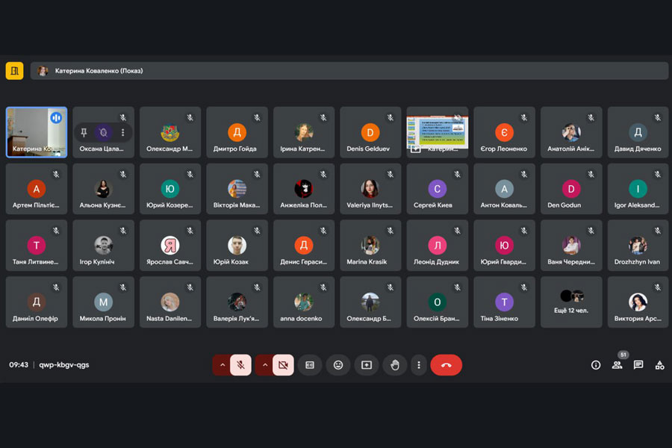Select Valeriya Ilnyts participant tile
This screenshot has width=672, height=448.
(x=370, y=189)
